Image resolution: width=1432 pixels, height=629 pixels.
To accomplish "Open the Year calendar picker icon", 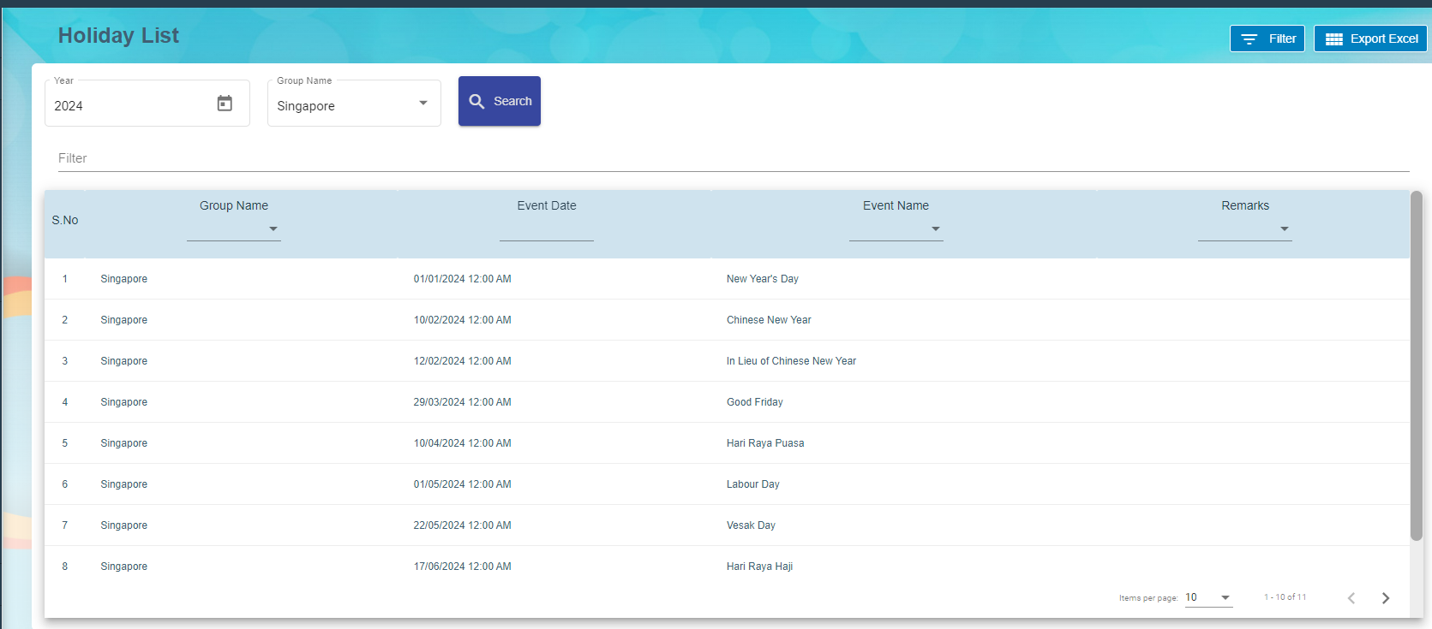I will point(225,104).
